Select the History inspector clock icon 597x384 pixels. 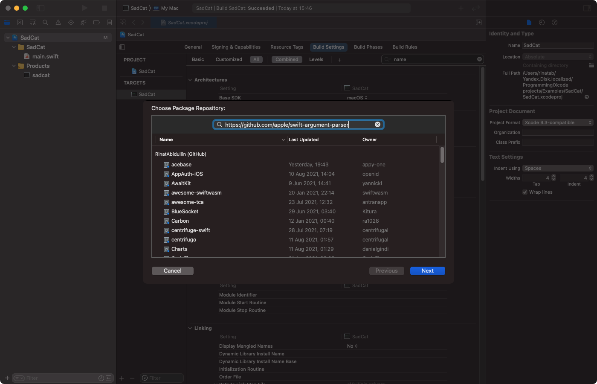(542, 23)
